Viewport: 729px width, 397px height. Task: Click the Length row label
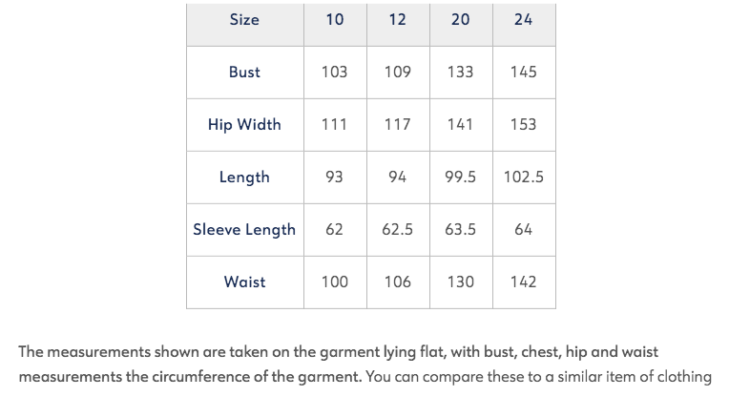(x=245, y=178)
